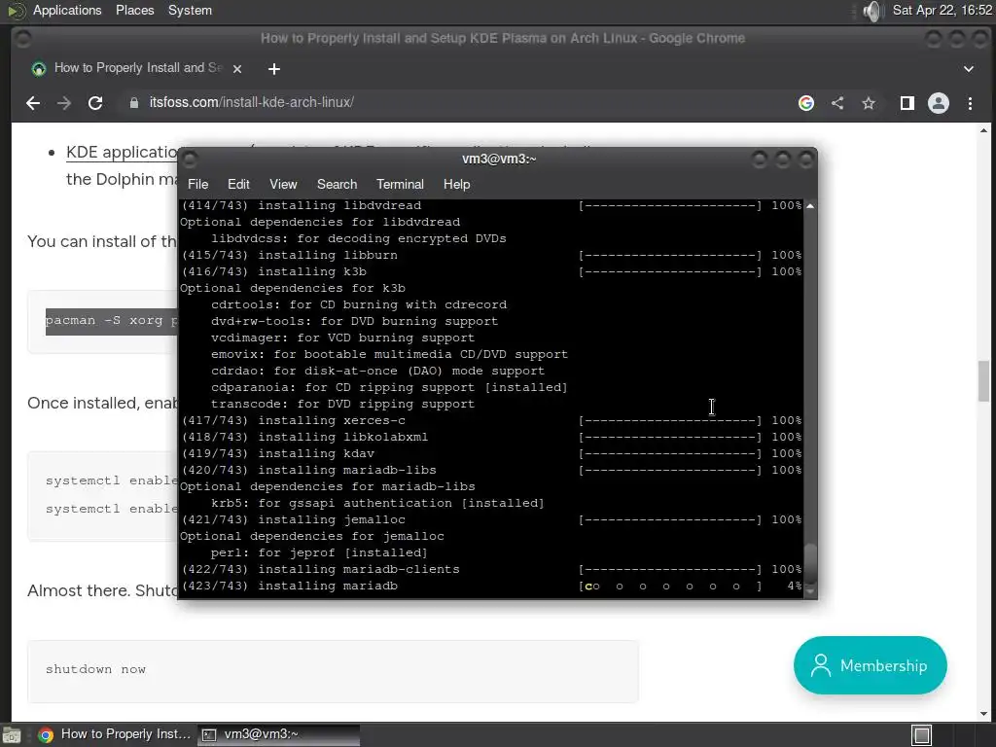Open the terminal Edit menu
Viewport: 996px width, 747px height.
point(238,184)
